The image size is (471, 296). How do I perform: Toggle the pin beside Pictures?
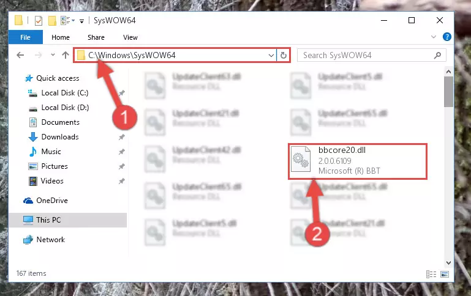[122, 166]
